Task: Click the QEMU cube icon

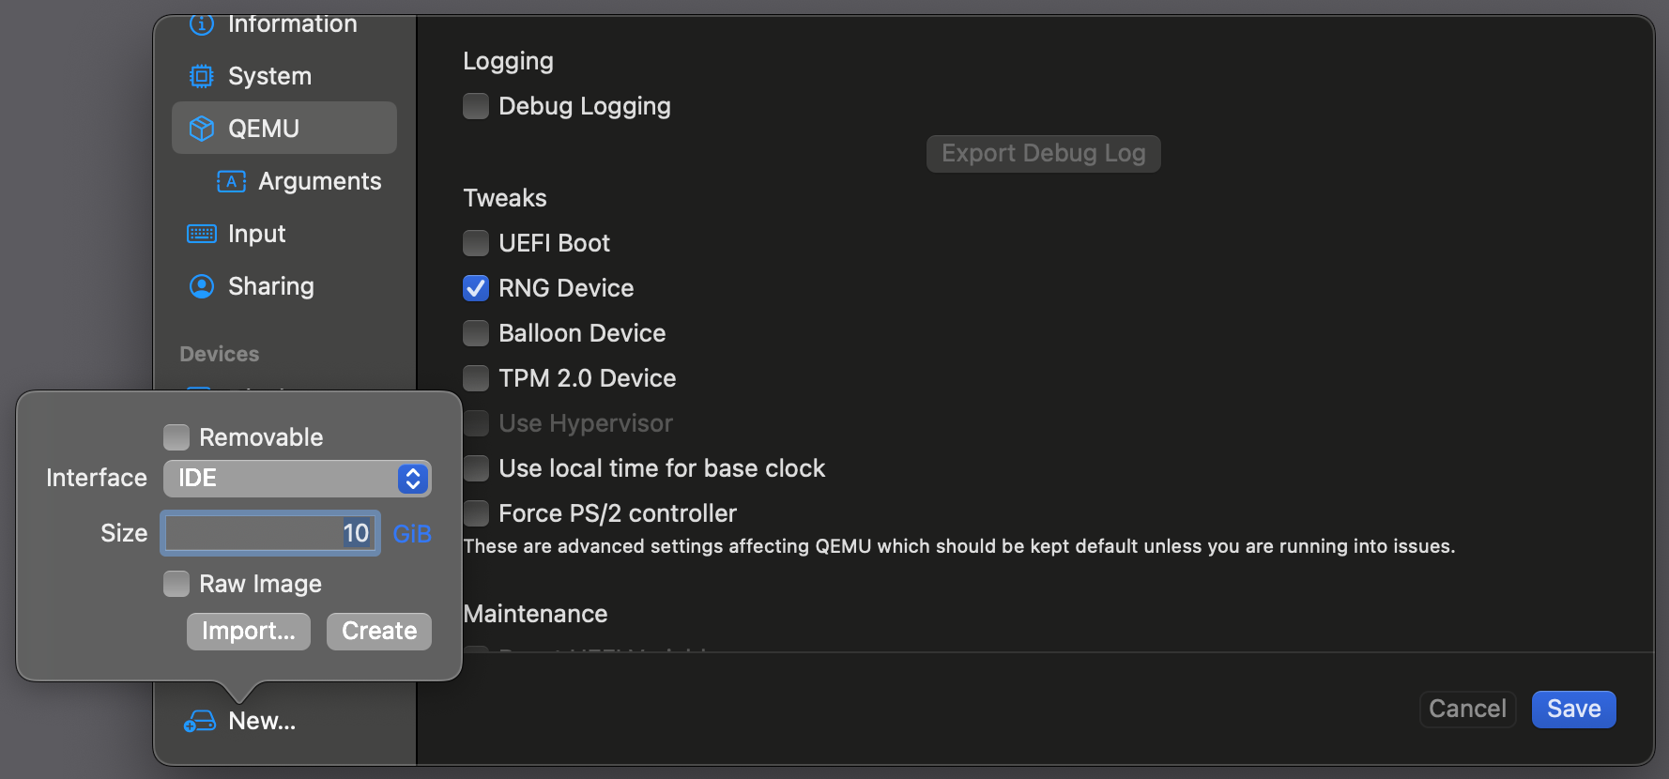Action: [x=201, y=129]
